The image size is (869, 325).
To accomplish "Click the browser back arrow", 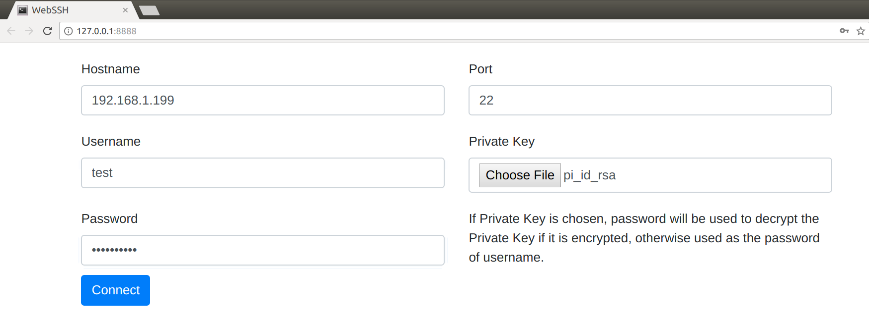I will tap(11, 31).
